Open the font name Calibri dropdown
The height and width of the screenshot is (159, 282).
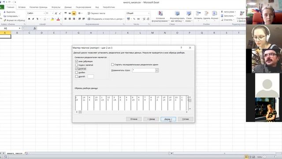pyautogui.click(x=44, y=13)
